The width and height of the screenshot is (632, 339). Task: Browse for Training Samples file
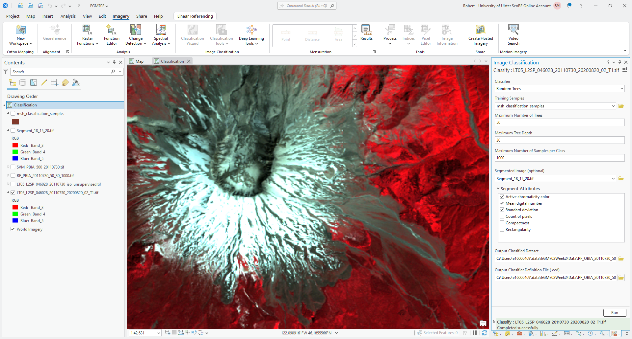621,106
